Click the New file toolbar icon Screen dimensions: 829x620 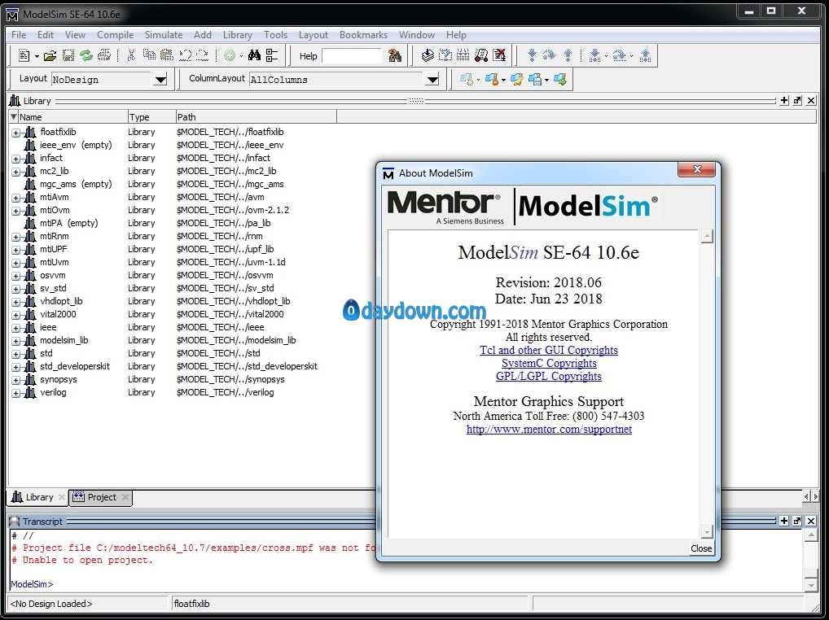click(x=24, y=55)
